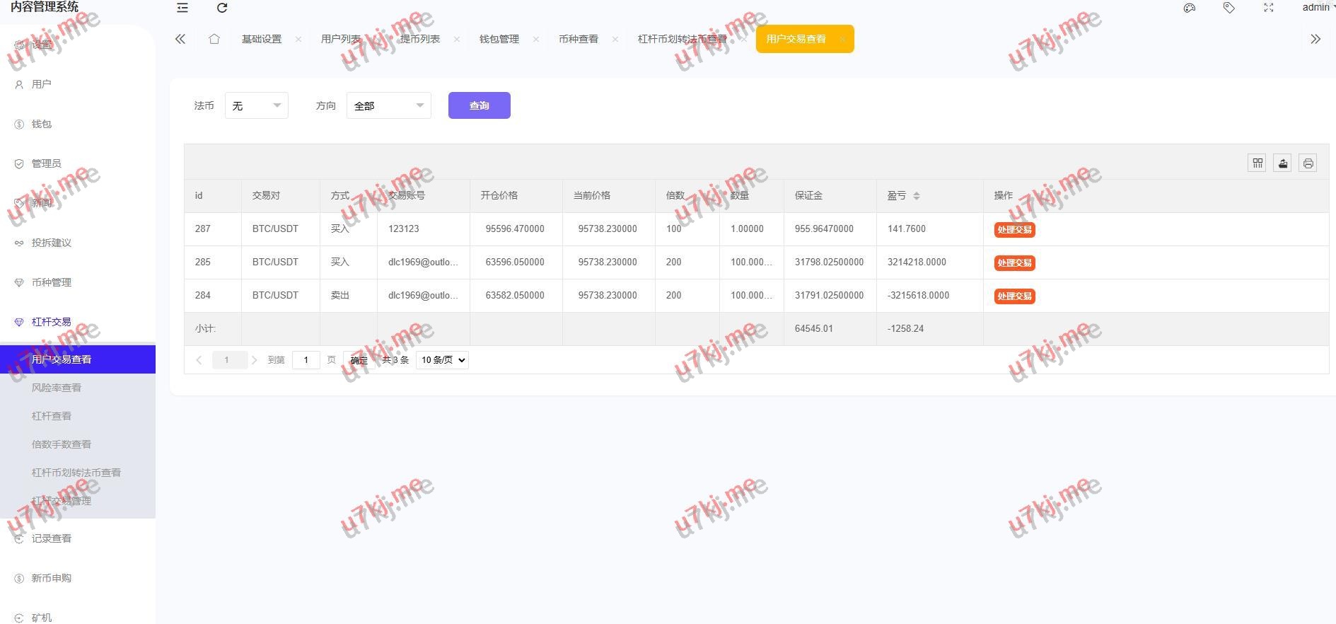Switch to the 币种查看 tab
The width and height of the screenshot is (1336, 624).
click(x=579, y=39)
